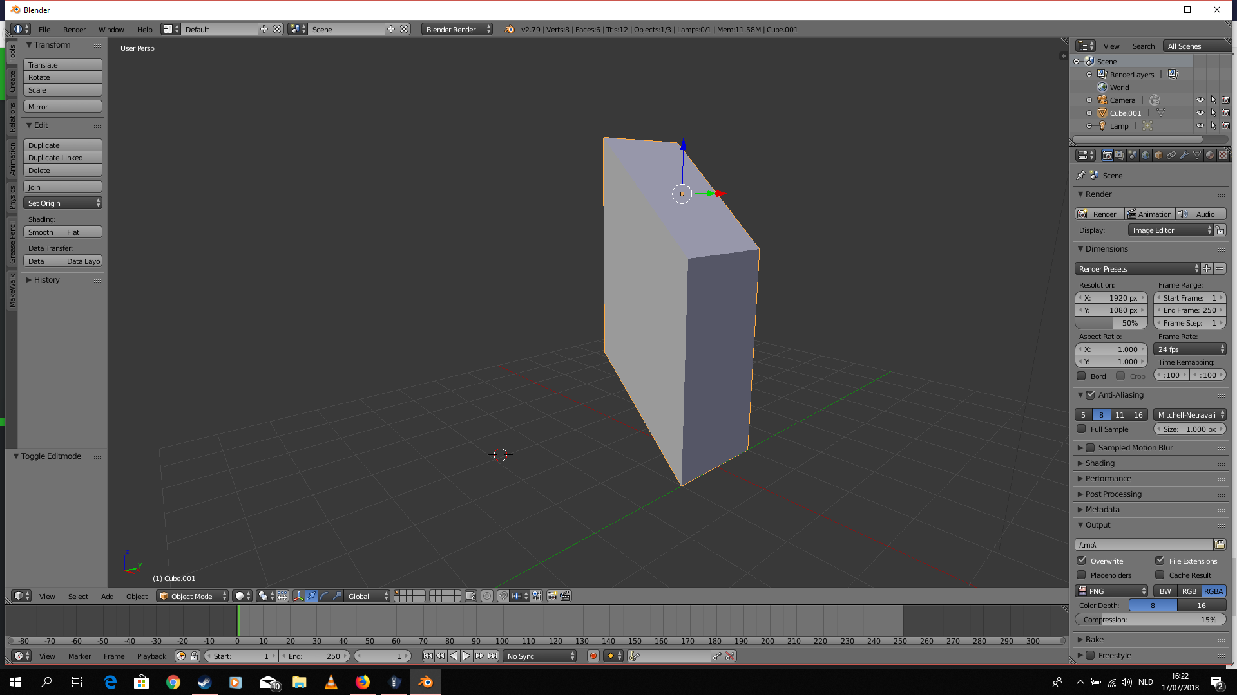Toggle pin icon next to Scene context

coord(1080,175)
